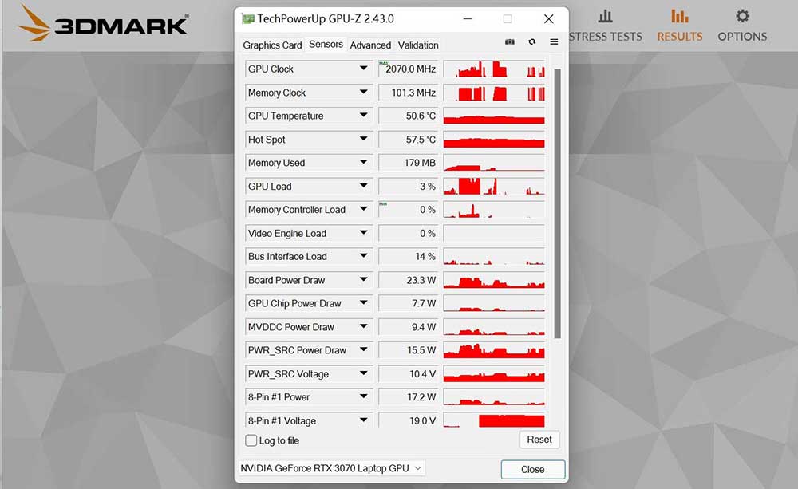Viewport: 798px width, 489px height.
Task: Open the Results section in 3DMark
Action: pyautogui.click(x=679, y=24)
